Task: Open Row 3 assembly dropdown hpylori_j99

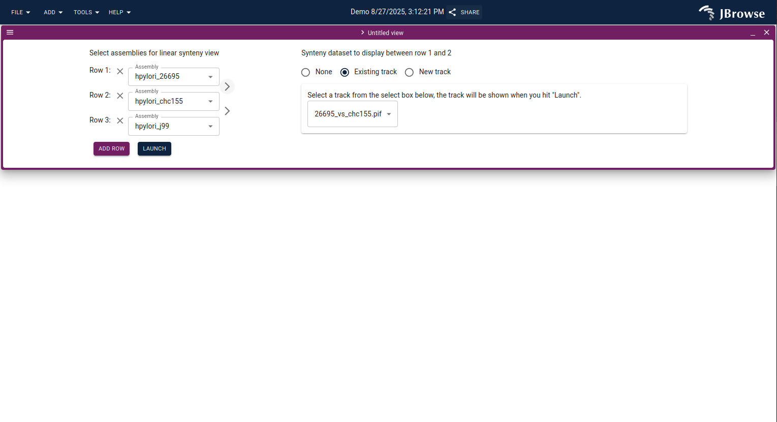Action: [x=174, y=126]
